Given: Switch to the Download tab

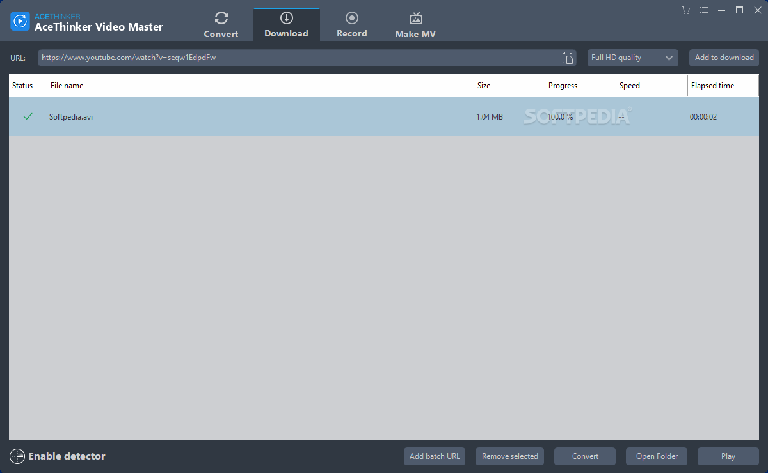Looking at the screenshot, I should tap(286, 25).
